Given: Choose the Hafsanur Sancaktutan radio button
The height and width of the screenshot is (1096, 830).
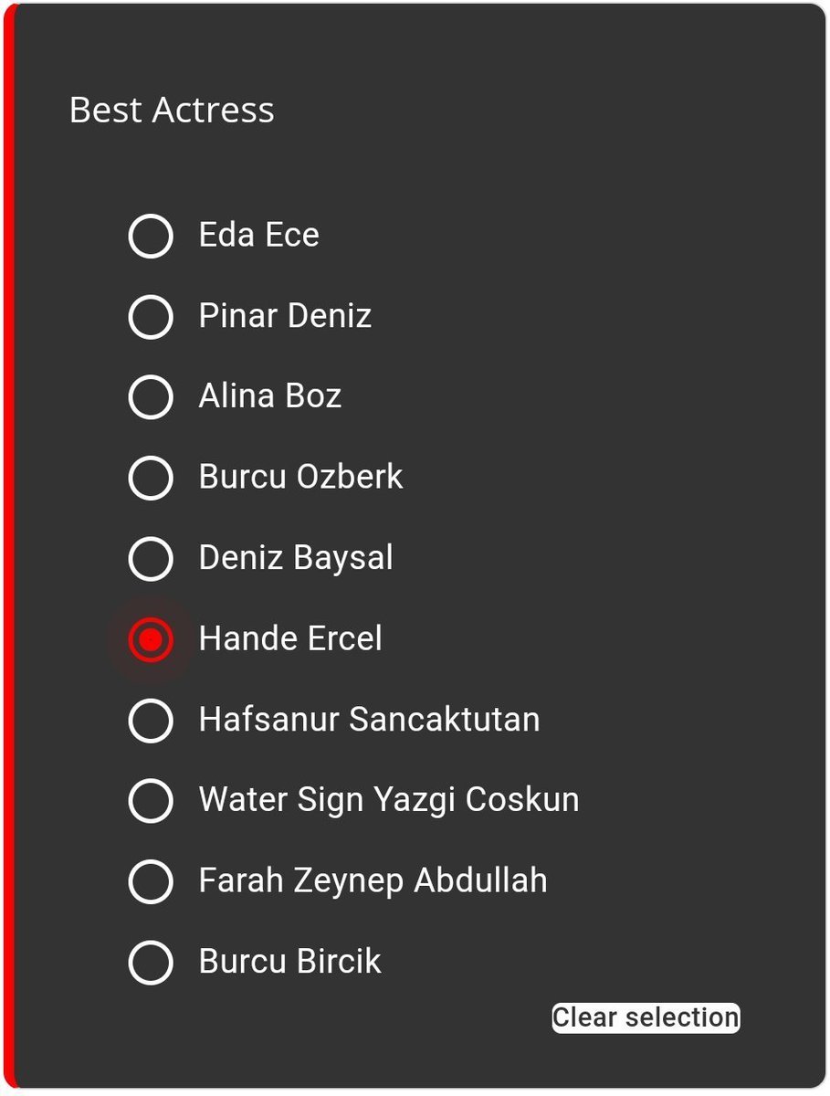Looking at the screenshot, I should tap(151, 721).
